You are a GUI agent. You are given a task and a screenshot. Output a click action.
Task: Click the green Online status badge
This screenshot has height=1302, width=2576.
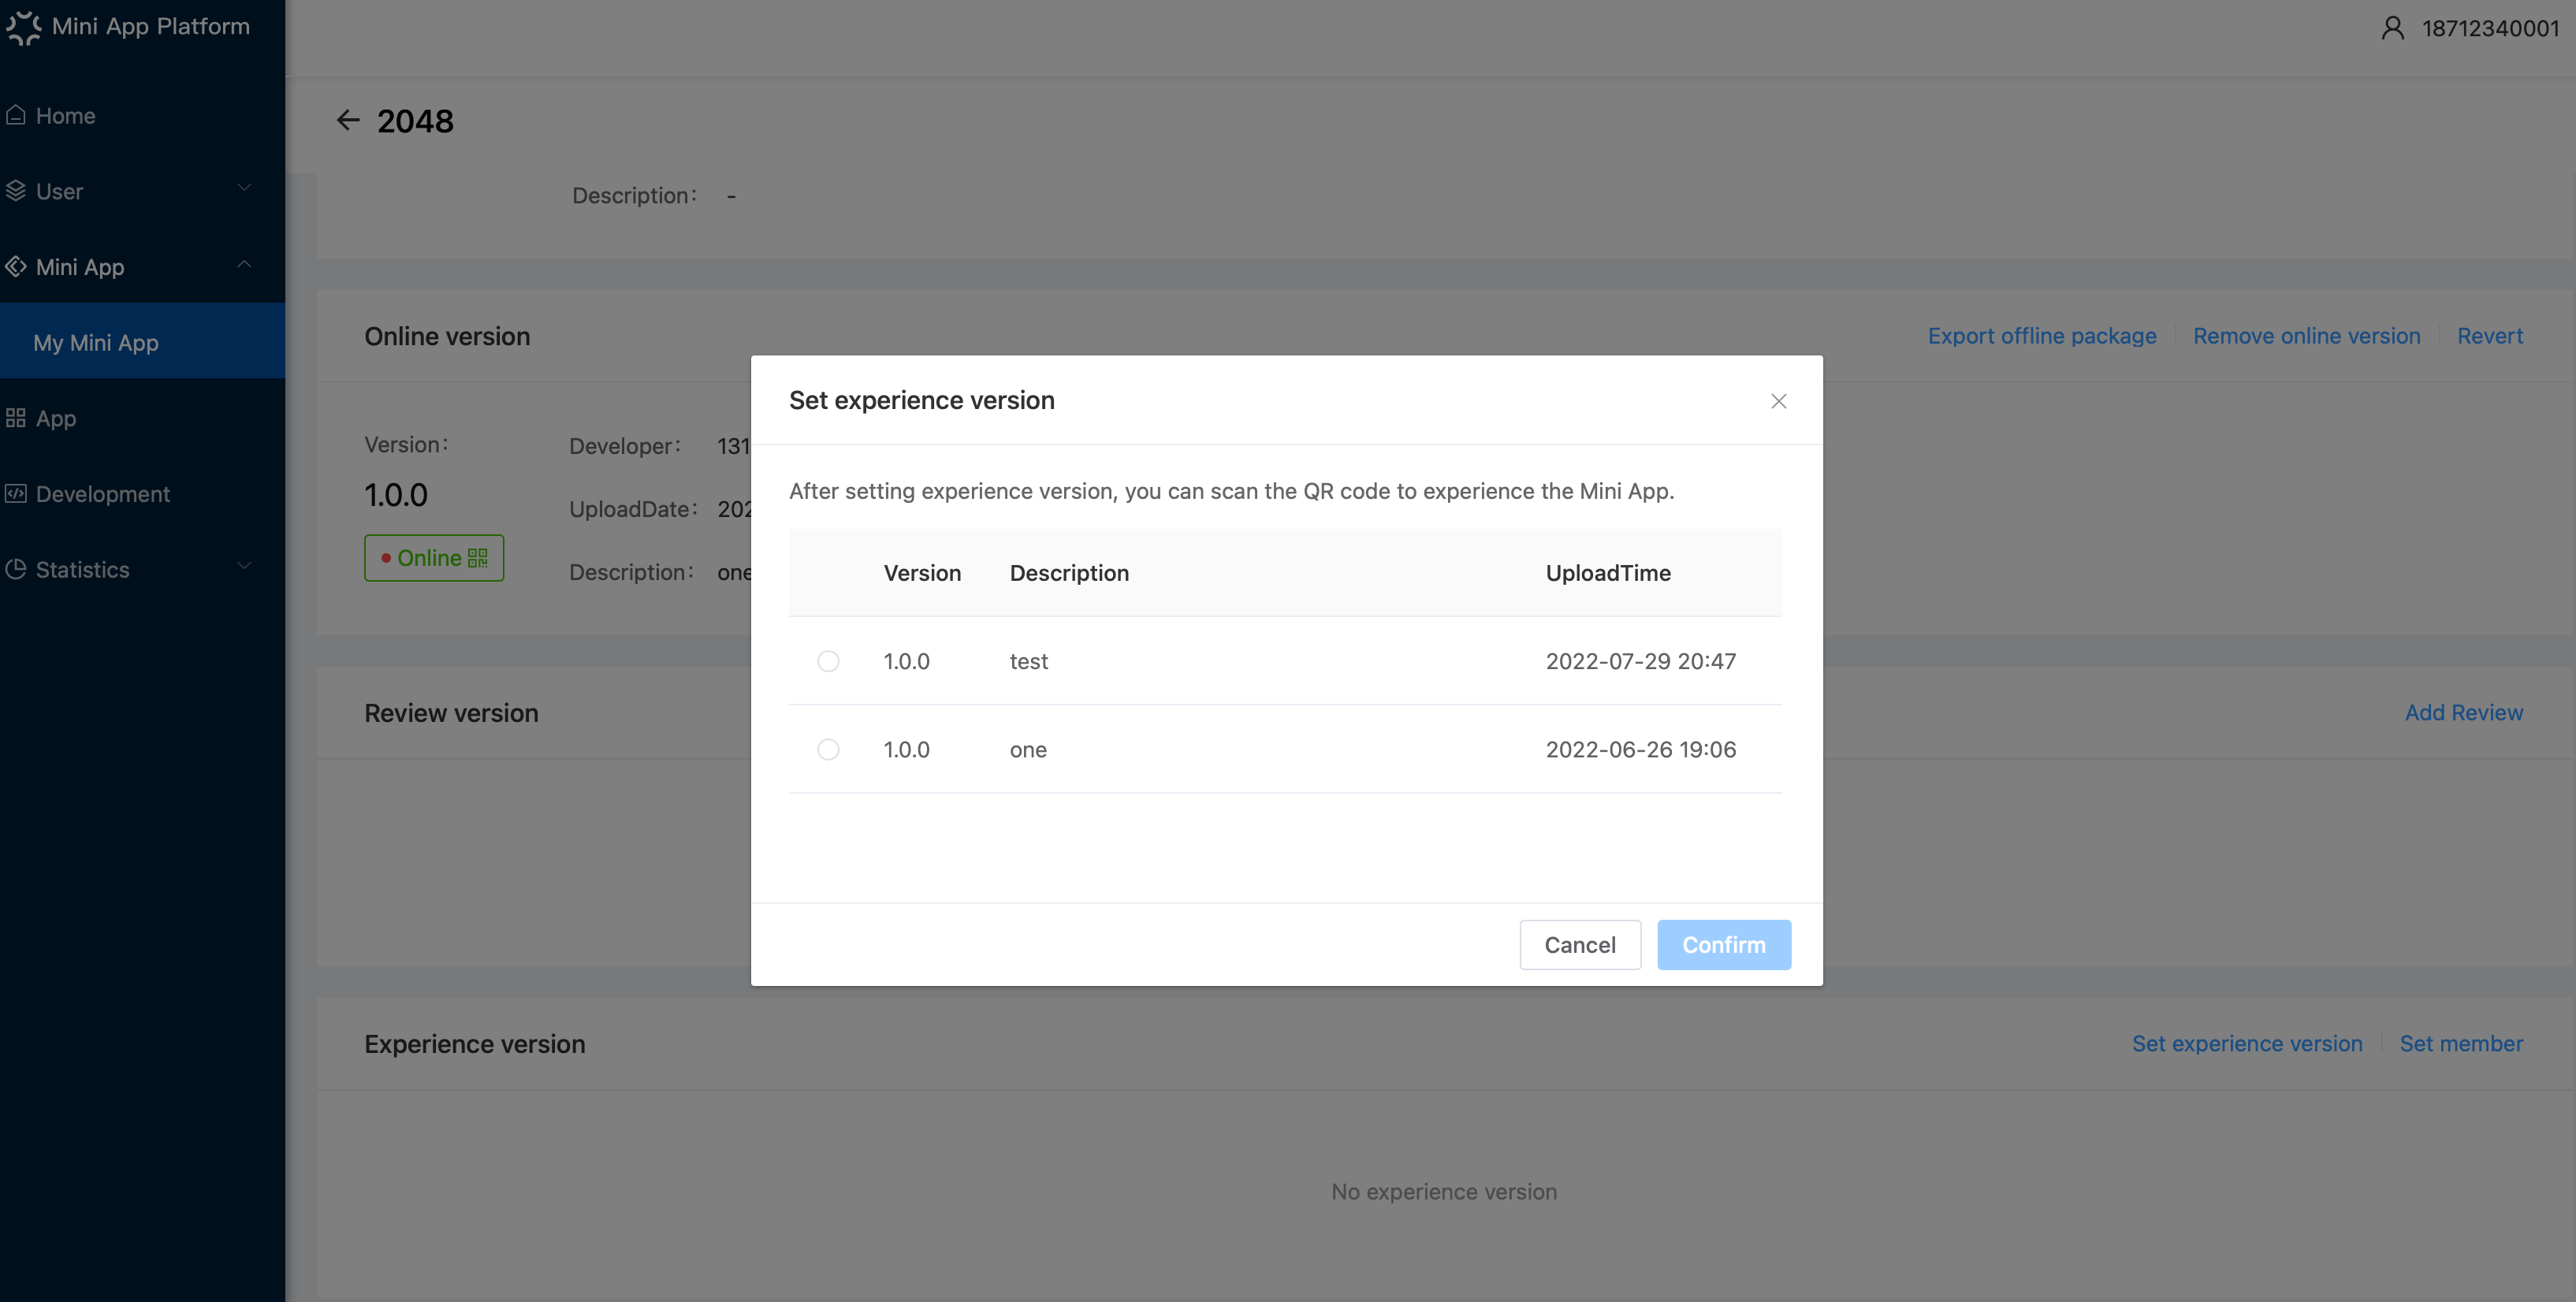click(434, 558)
